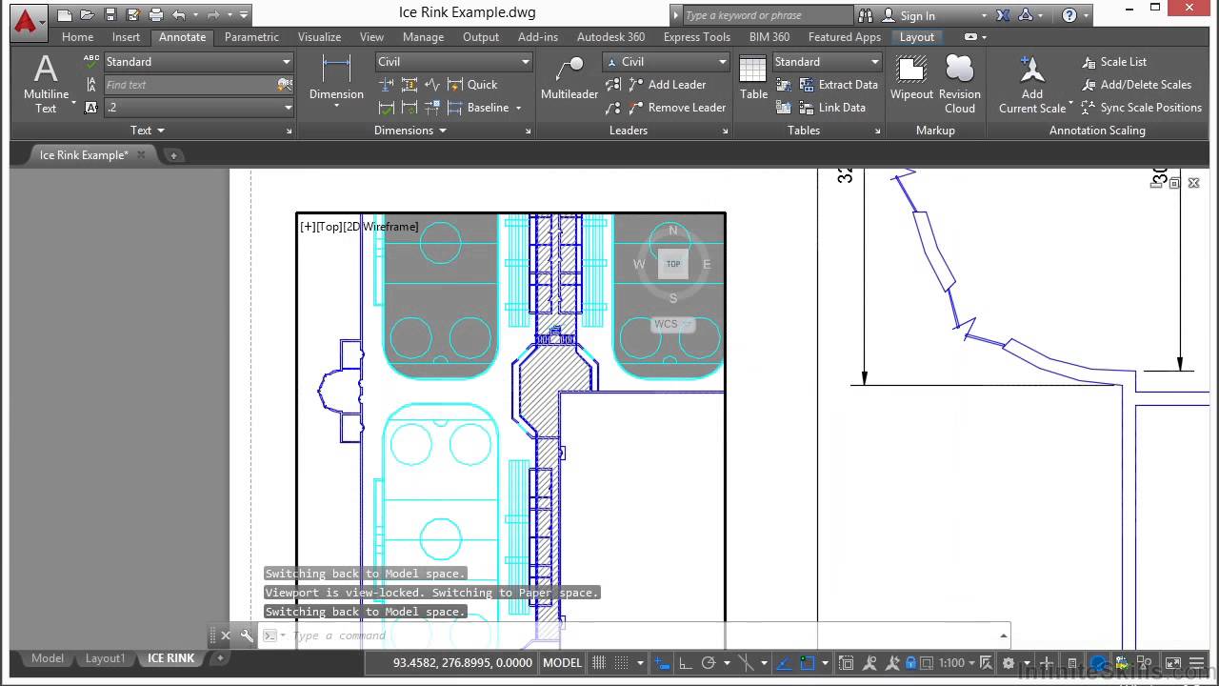
Task: Click Sync Scale Positions
Action: click(1141, 108)
